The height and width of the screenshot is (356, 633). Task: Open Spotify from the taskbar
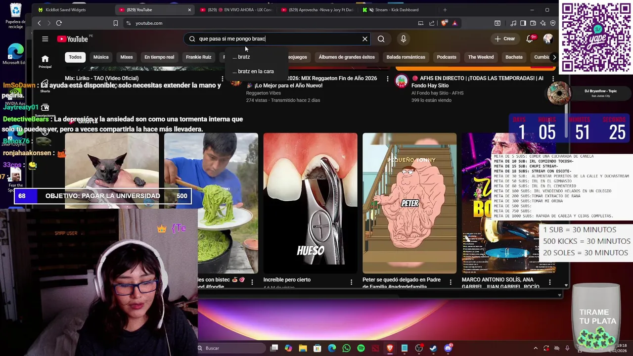coord(361,348)
